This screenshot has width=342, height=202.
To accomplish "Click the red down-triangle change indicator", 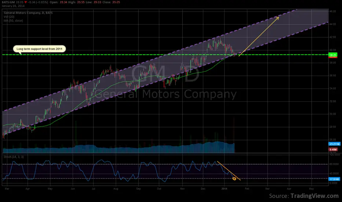I will [x=26, y=2].
